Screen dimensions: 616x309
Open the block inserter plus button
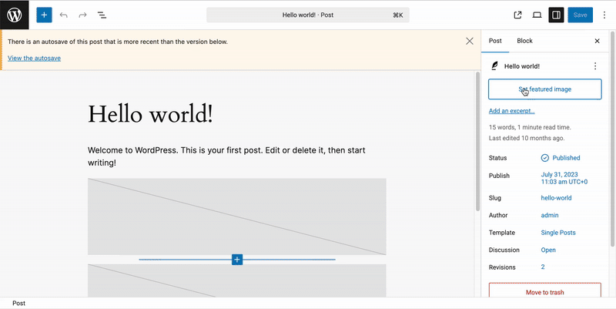tap(45, 15)
